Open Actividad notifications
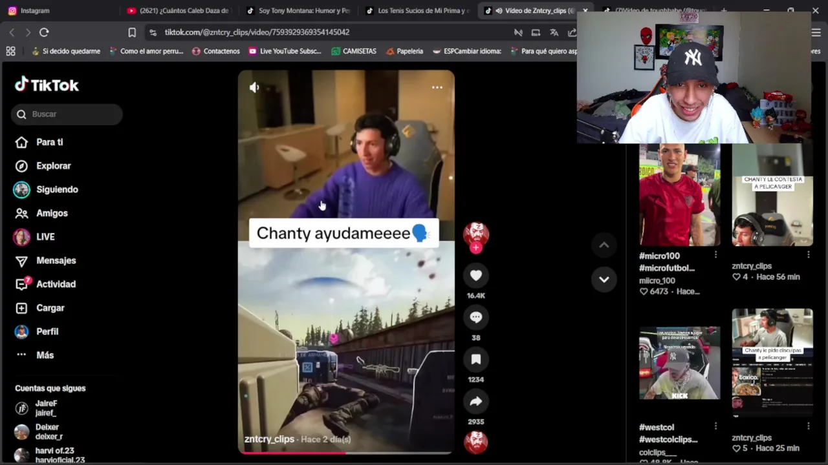The height and width of the screenshot is (465, 828). tap(45, 284)
